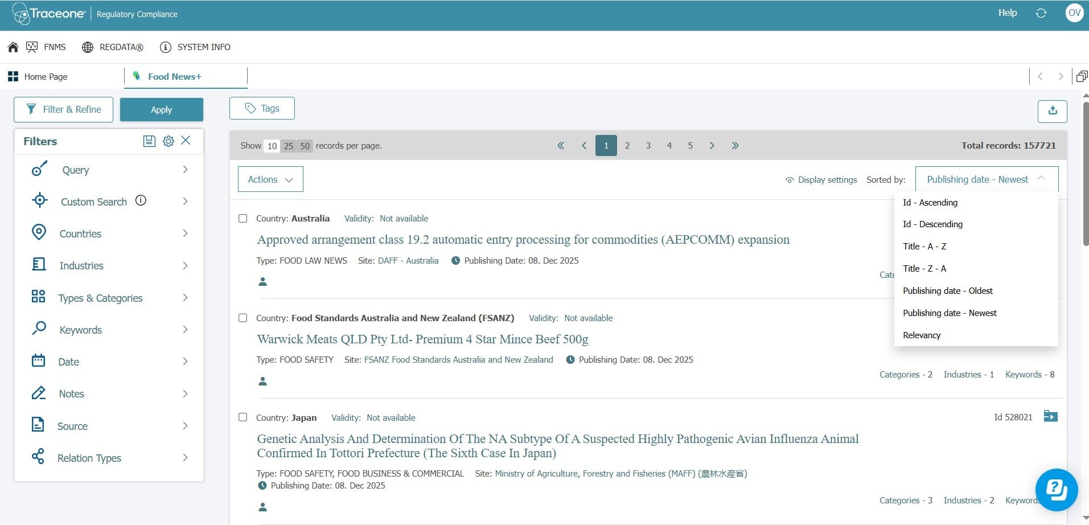1089x525 pixels.
Task: Open the Actions dropdown
Action: click(x=270, y=179)
